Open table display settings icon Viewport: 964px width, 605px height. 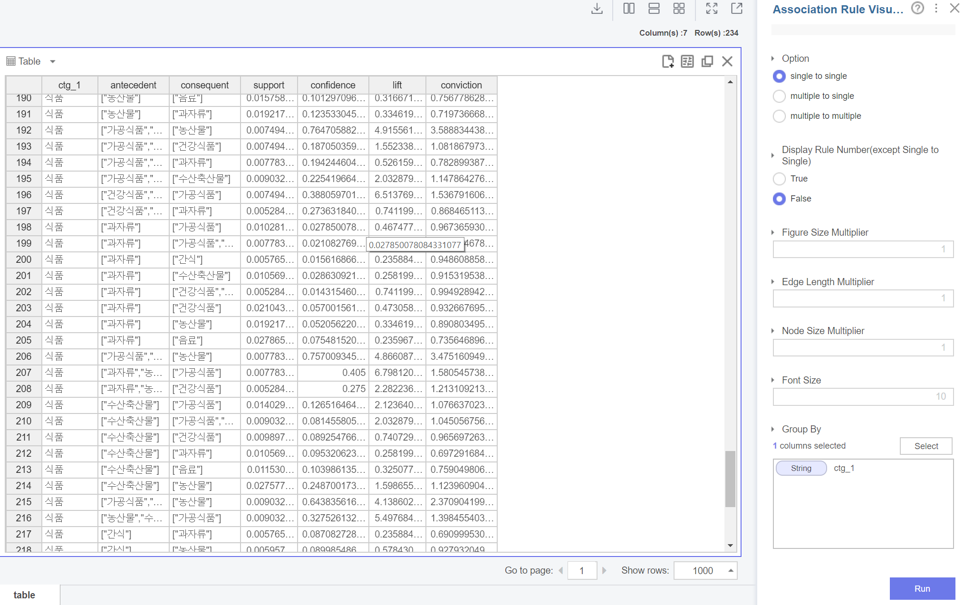(687, 61)
